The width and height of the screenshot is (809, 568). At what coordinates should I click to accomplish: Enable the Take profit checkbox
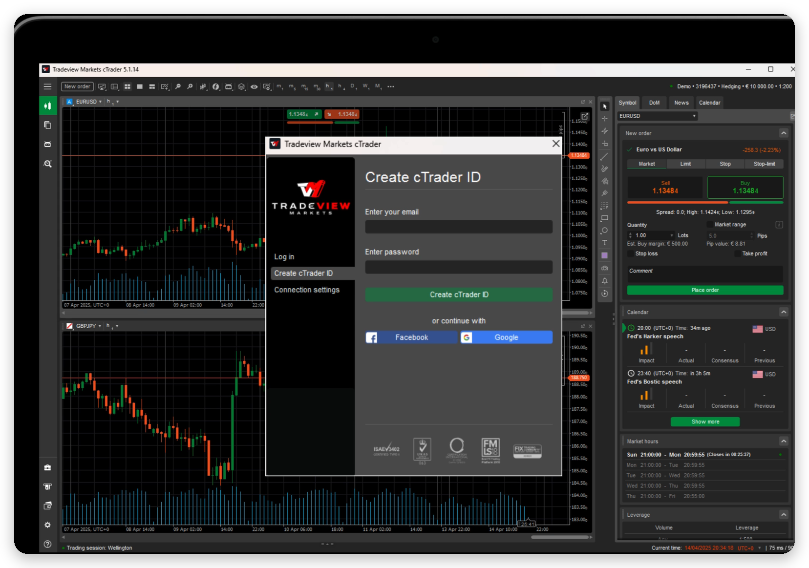pyautogui.click(x=737, y=253)
